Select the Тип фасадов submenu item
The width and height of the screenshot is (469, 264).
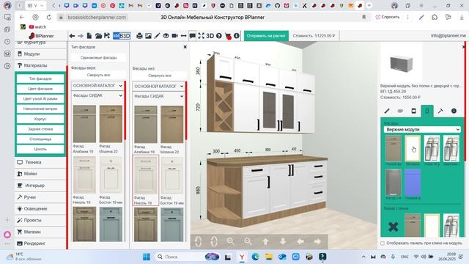click(40, 78)
